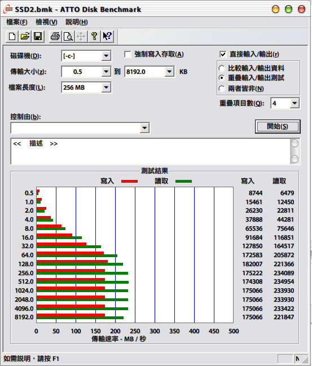Click the 磁碟機(D): label
This screenshot has width=312, height=366.
26,56
